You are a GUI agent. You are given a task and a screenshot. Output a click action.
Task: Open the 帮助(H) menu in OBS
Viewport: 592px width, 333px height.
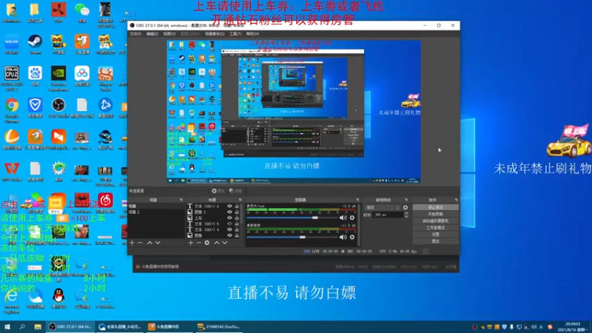252,34
